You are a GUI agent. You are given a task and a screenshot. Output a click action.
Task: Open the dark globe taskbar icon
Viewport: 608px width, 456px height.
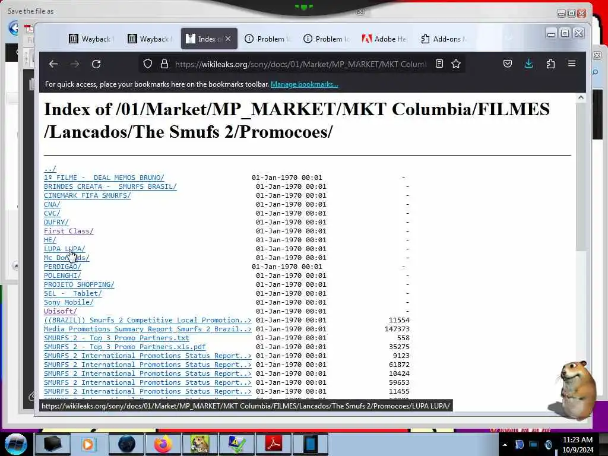click(x=126, y=444)
